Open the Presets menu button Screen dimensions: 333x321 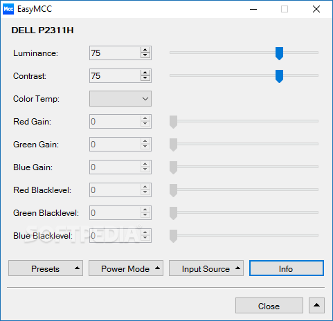[46, 268]
